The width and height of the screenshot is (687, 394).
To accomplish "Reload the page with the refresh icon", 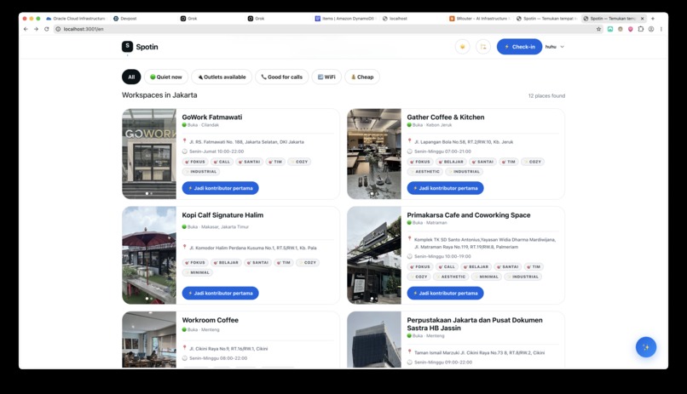I will click(x=46, y=29).
